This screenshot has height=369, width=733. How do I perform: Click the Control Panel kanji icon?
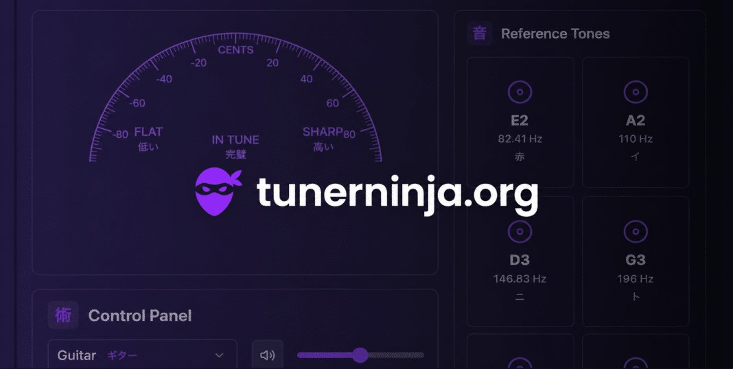pos(63,316)
